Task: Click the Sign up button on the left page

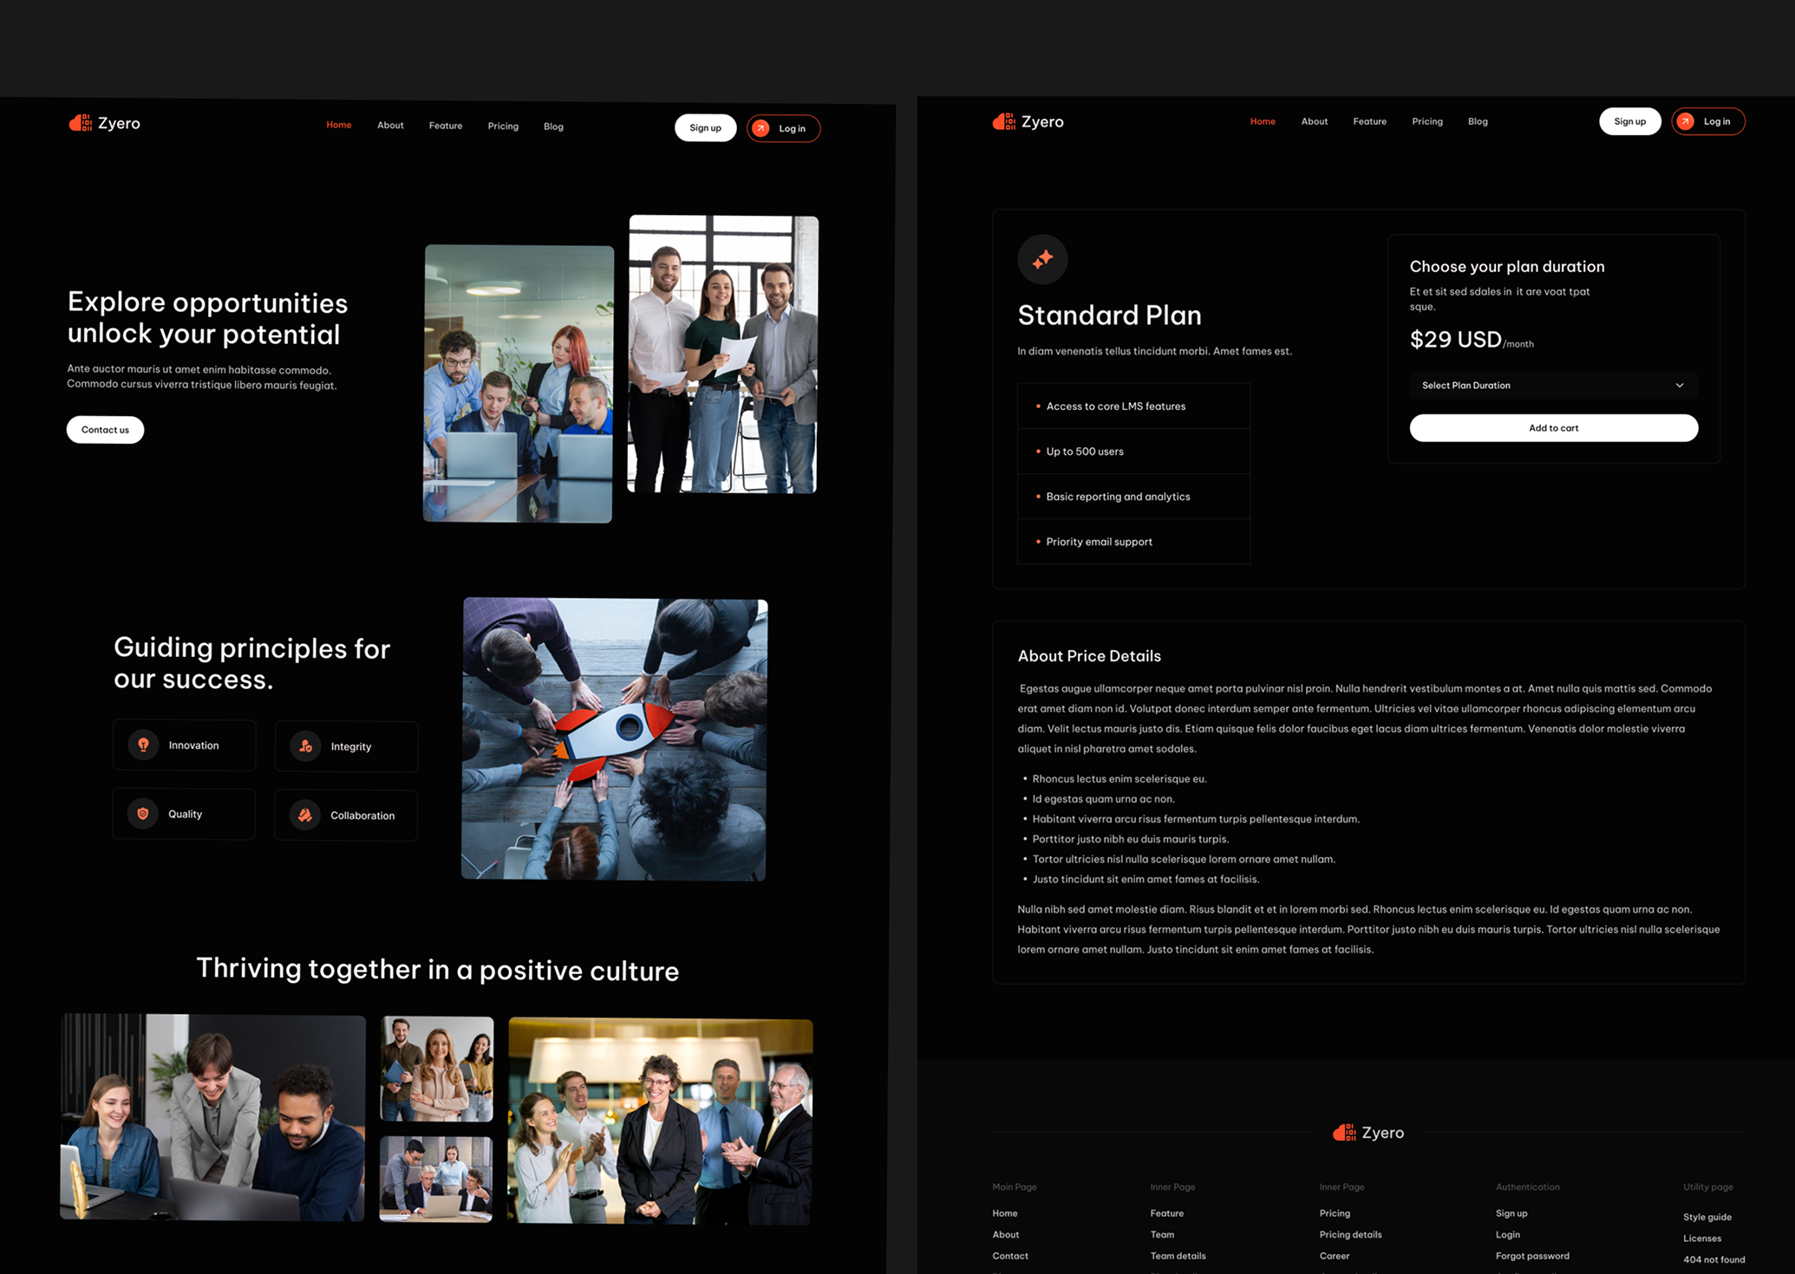Action: coord(705,128)
